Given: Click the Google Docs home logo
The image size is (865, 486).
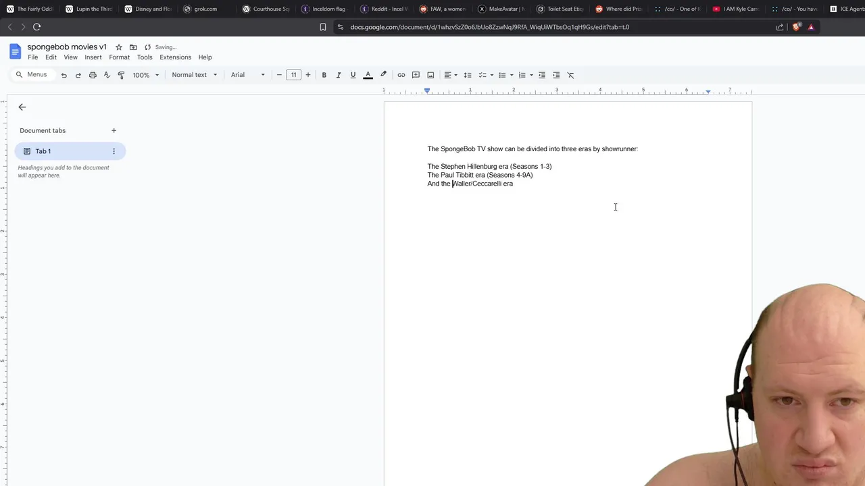Looking at the screenshot, I should pos(15,51).
